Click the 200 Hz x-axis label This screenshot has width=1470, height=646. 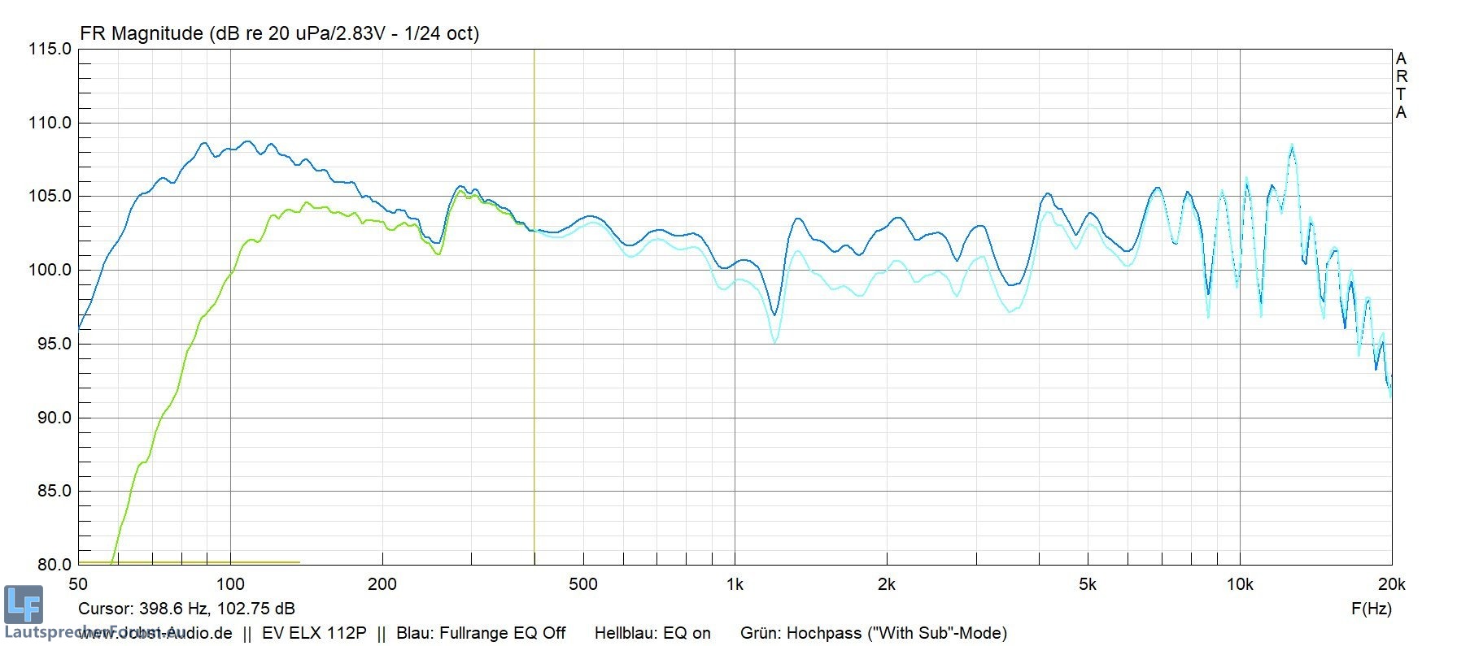point(382,584)
